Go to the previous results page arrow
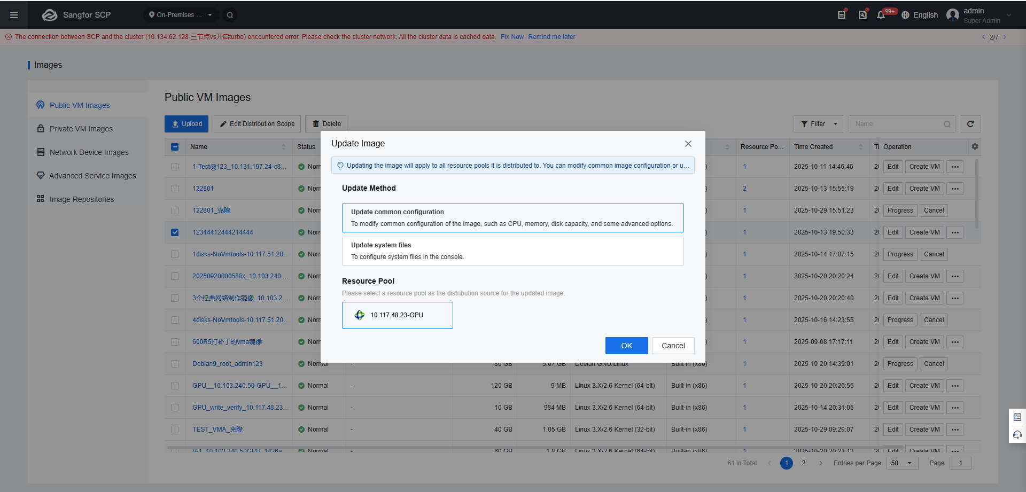This screenshot has width=1026, height=492. click(770, 463)
